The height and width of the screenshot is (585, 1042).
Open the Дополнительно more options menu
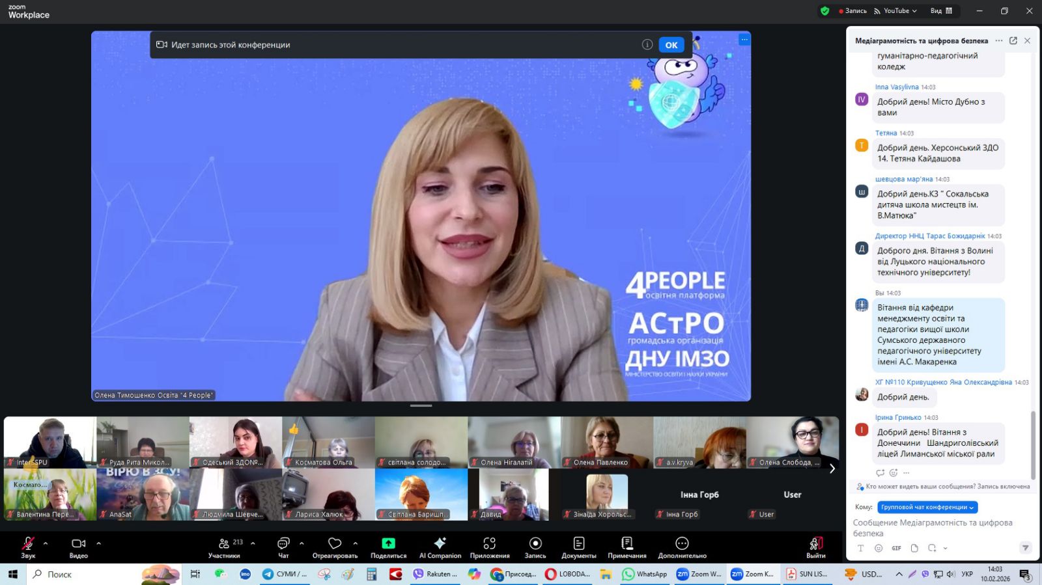[682, 547]
